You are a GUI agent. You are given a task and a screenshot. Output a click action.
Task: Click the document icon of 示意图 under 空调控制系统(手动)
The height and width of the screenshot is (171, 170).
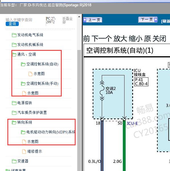point(24,93)
